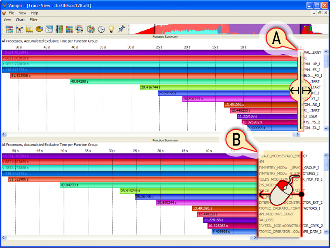Click lower chart horizontal scroll-left arrow
The image size is (330, 248).
tap(4, 238)
